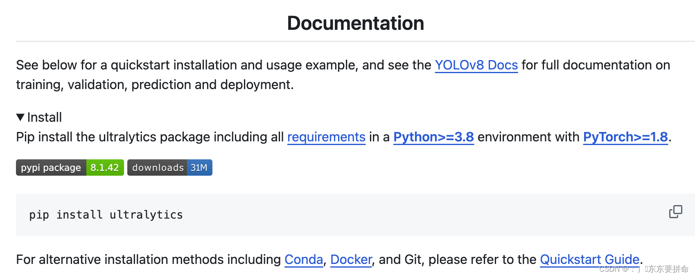This screenshot has width=695, height=277.
Task: Open the requirements link
Action: click(x=326, y=137)
